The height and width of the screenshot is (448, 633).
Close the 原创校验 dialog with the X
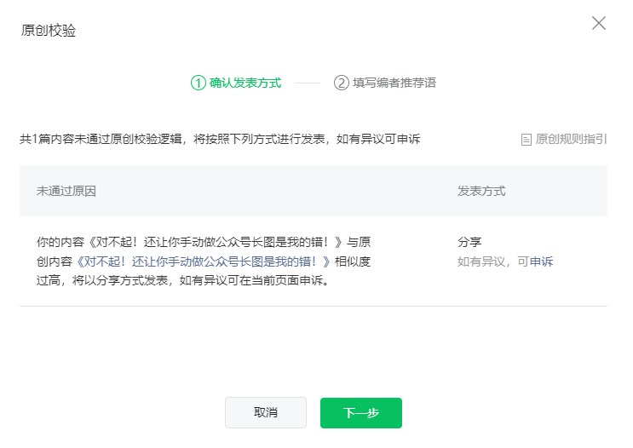point(599,23)
